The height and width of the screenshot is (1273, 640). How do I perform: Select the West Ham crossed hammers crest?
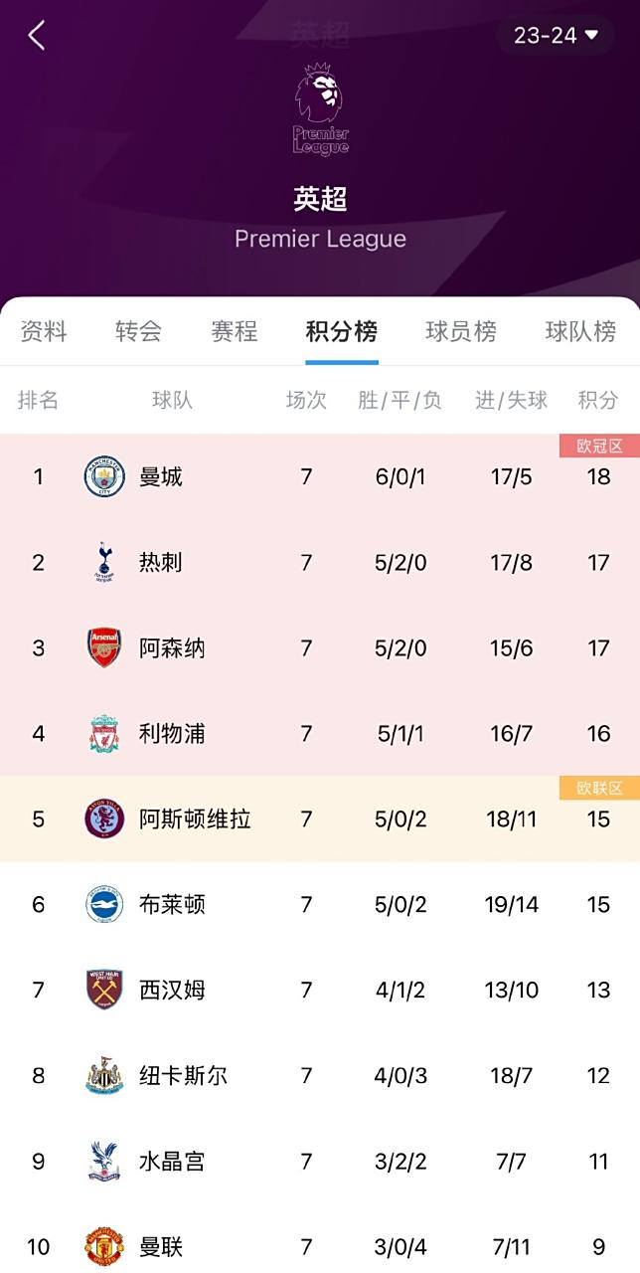pos(102,990)
